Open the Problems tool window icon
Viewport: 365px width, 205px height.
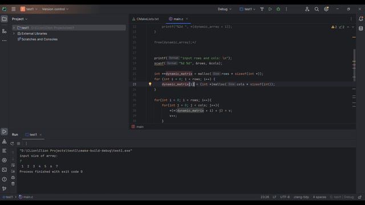click(x=4, y=179)
